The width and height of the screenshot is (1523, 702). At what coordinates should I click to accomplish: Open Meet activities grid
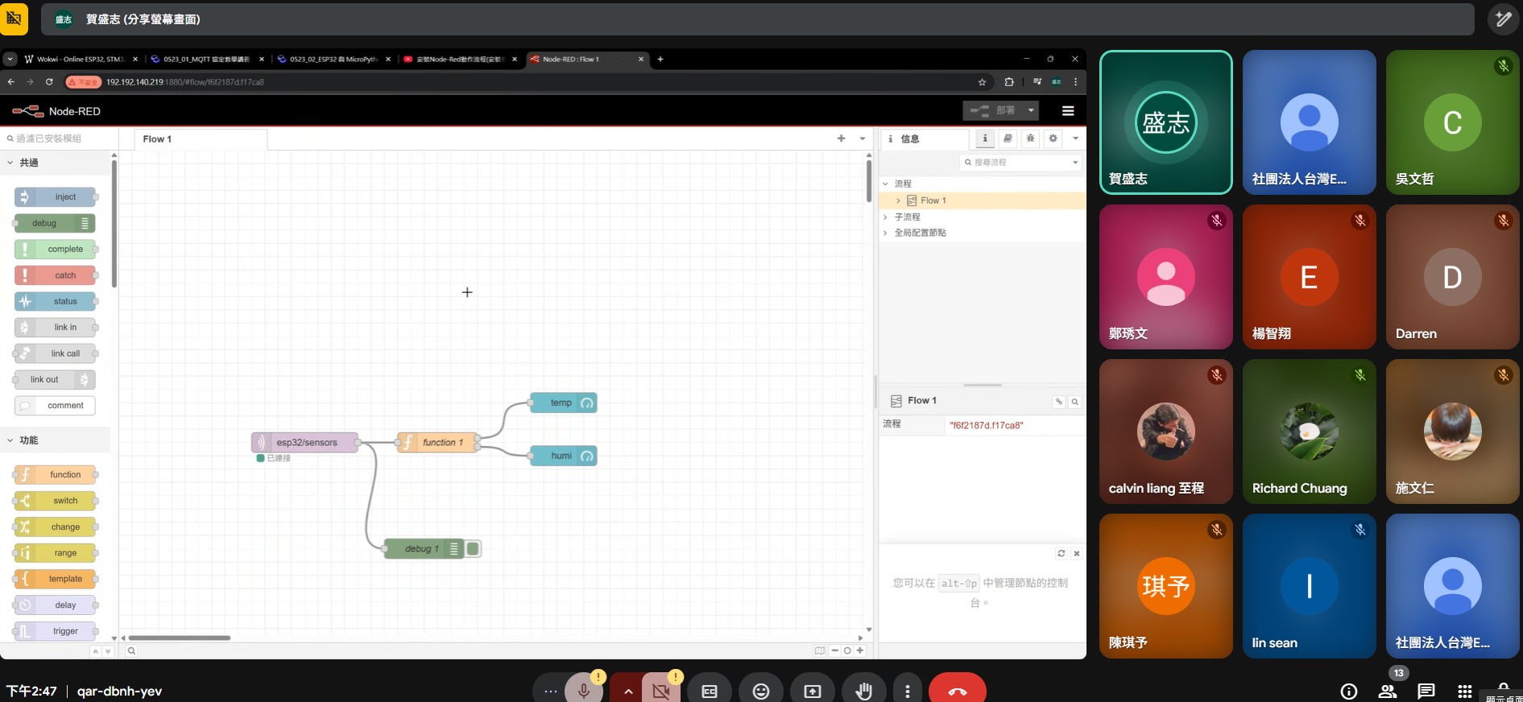tap(1465, 691)
